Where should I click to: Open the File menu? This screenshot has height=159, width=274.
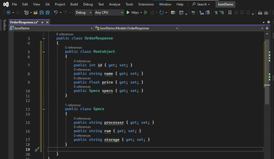pyautogui.click(x=14, y=4)
